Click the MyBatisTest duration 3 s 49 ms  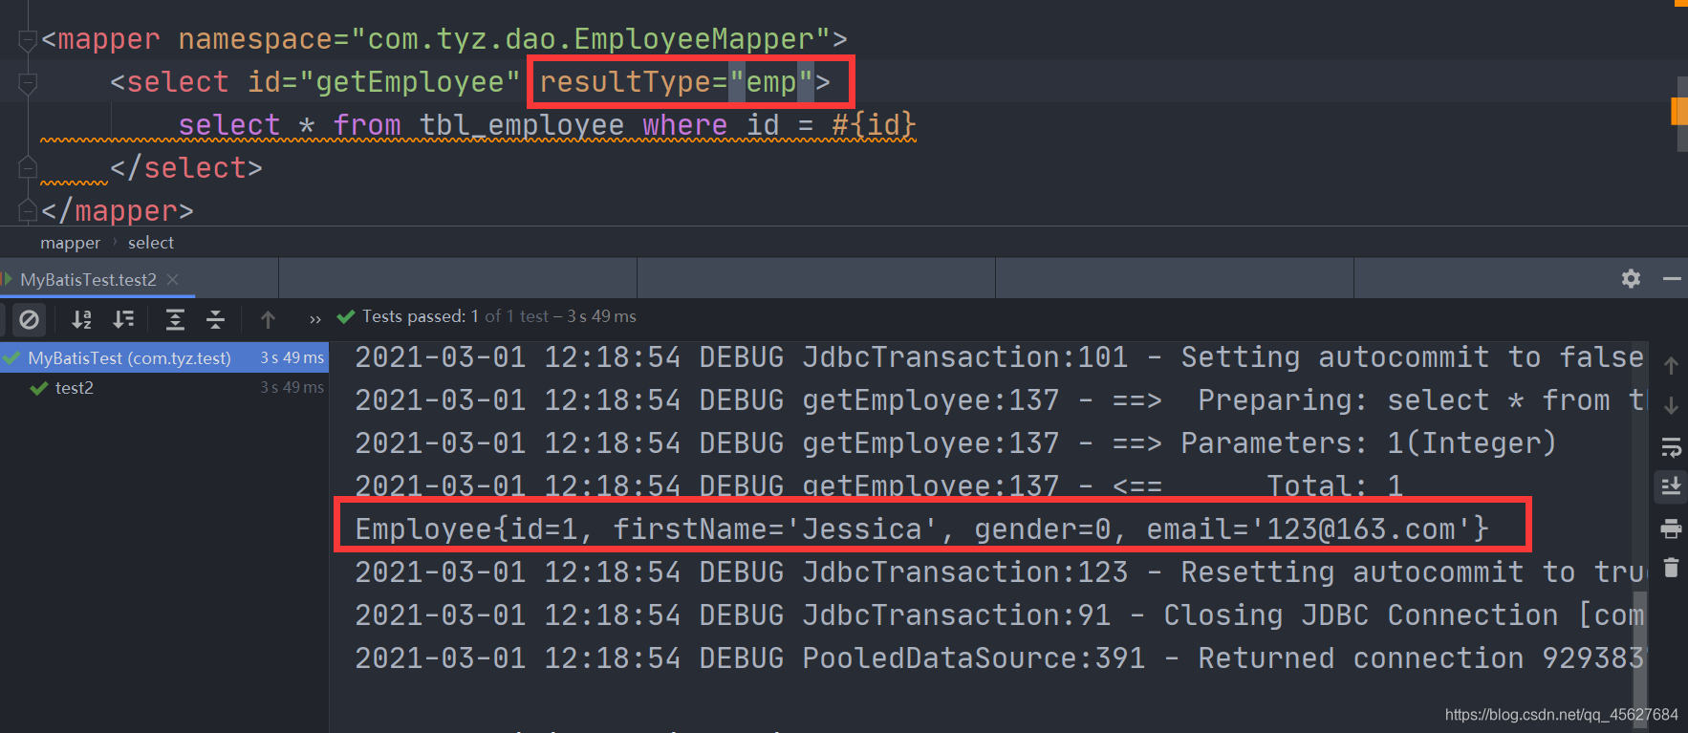coord(292,357)
